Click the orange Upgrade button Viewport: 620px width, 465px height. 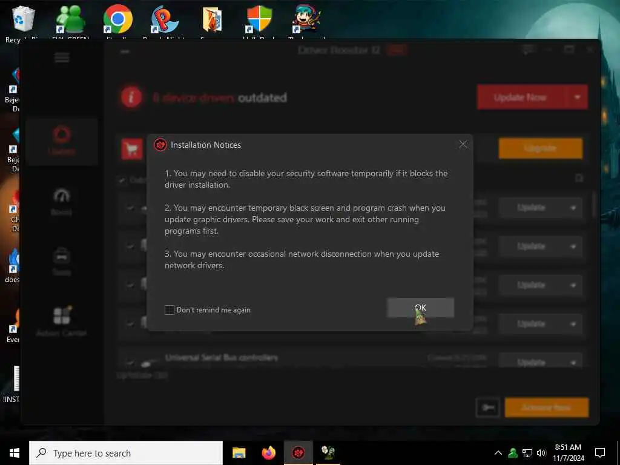tap(540, 149)
